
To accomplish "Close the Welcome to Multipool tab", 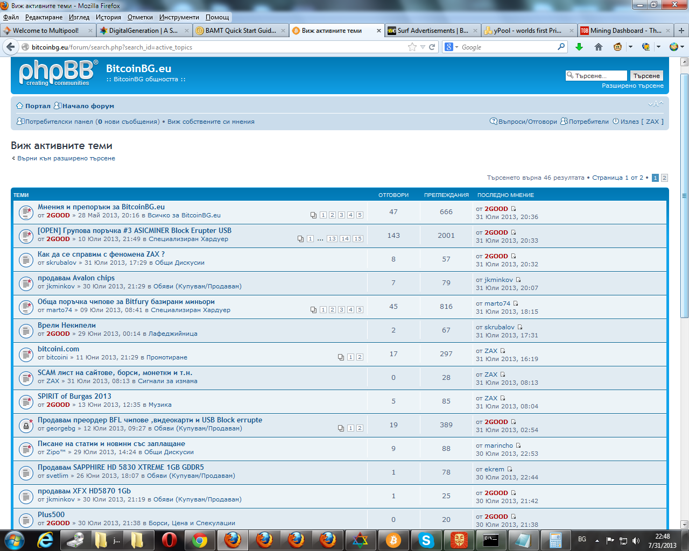I will pos(90,31).
